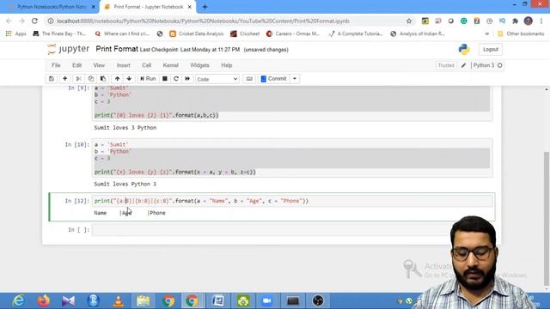Open OBS Studio from taskbar
This screenshot has height=309, width=550.
coord(318,301)
